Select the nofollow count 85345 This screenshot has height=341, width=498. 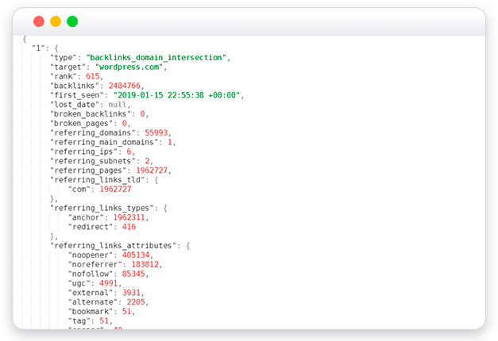pos(133,274)
